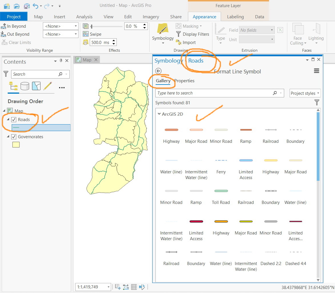335x293 pixels.
Task: Switch to the Properties tab
Action: tap(184, 81)
